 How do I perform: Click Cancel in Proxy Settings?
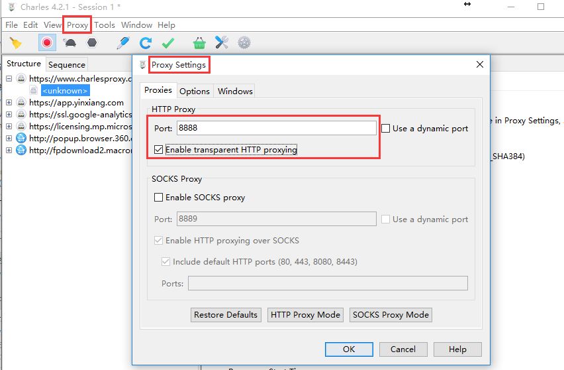tap(403, 349)
